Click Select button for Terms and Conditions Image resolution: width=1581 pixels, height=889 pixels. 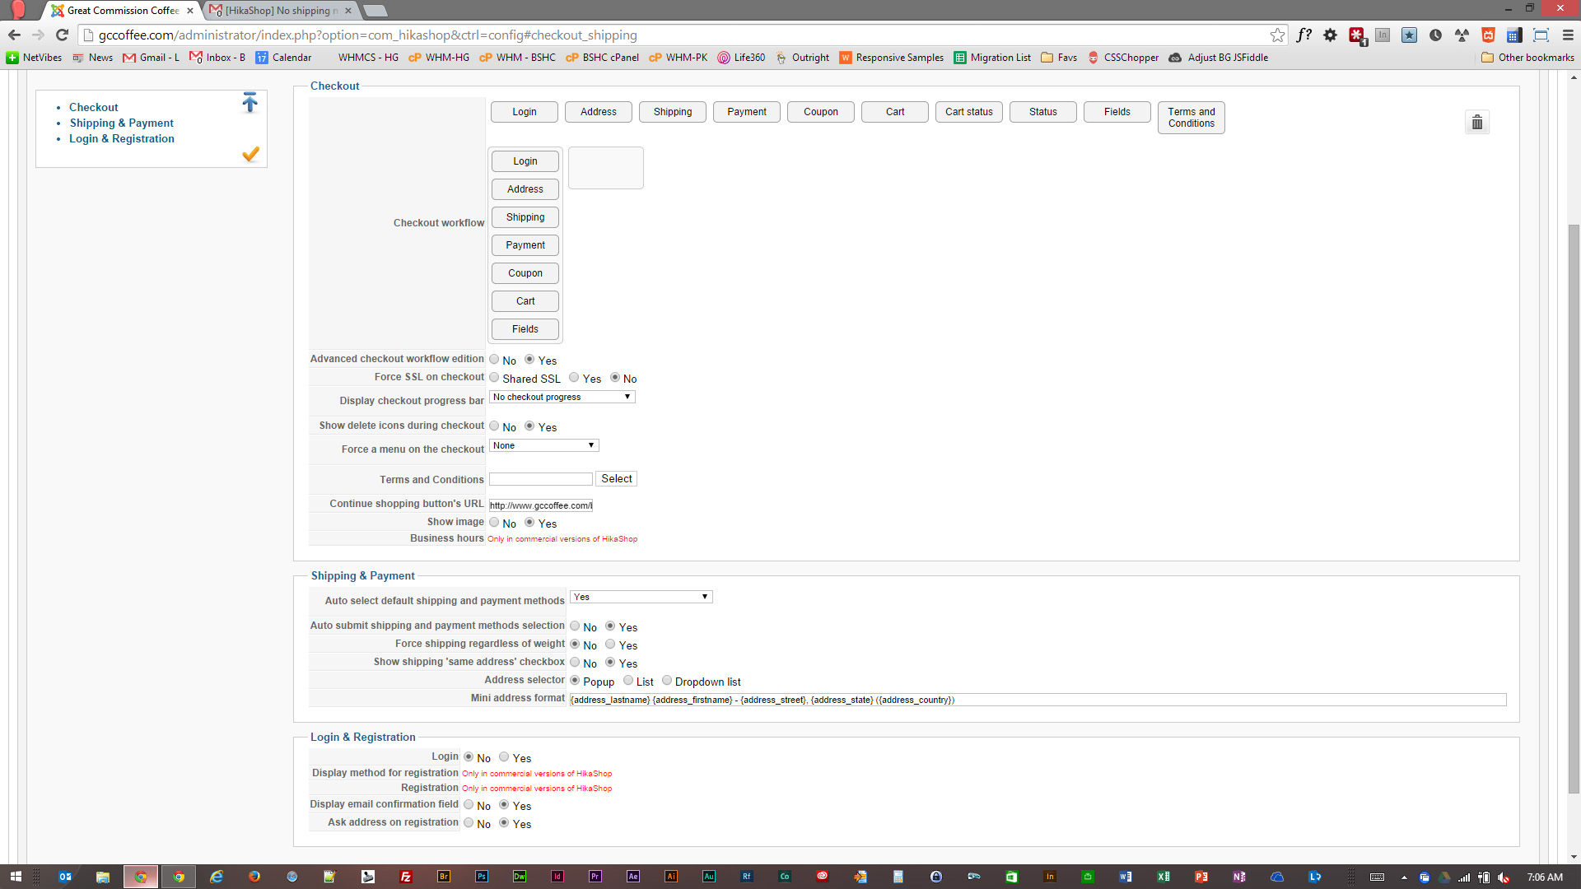click(616, 479)
